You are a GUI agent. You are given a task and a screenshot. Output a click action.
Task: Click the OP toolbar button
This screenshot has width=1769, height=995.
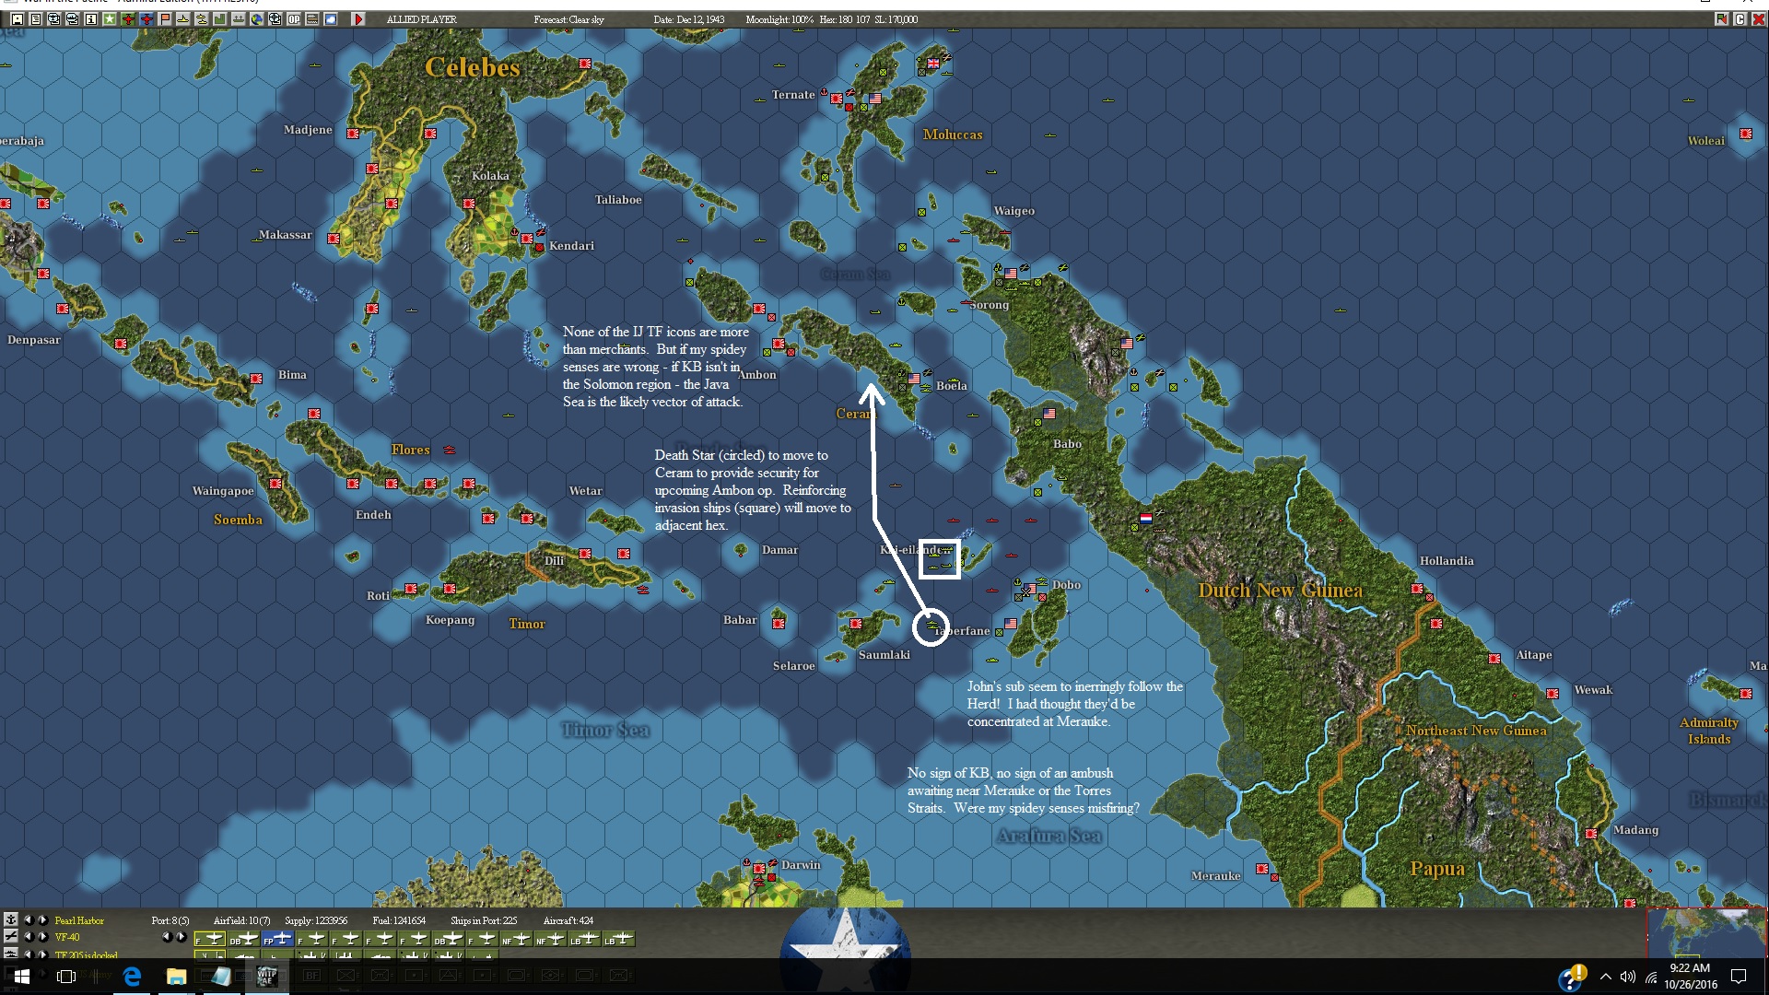pyautogui.click(x=294, y=18)
